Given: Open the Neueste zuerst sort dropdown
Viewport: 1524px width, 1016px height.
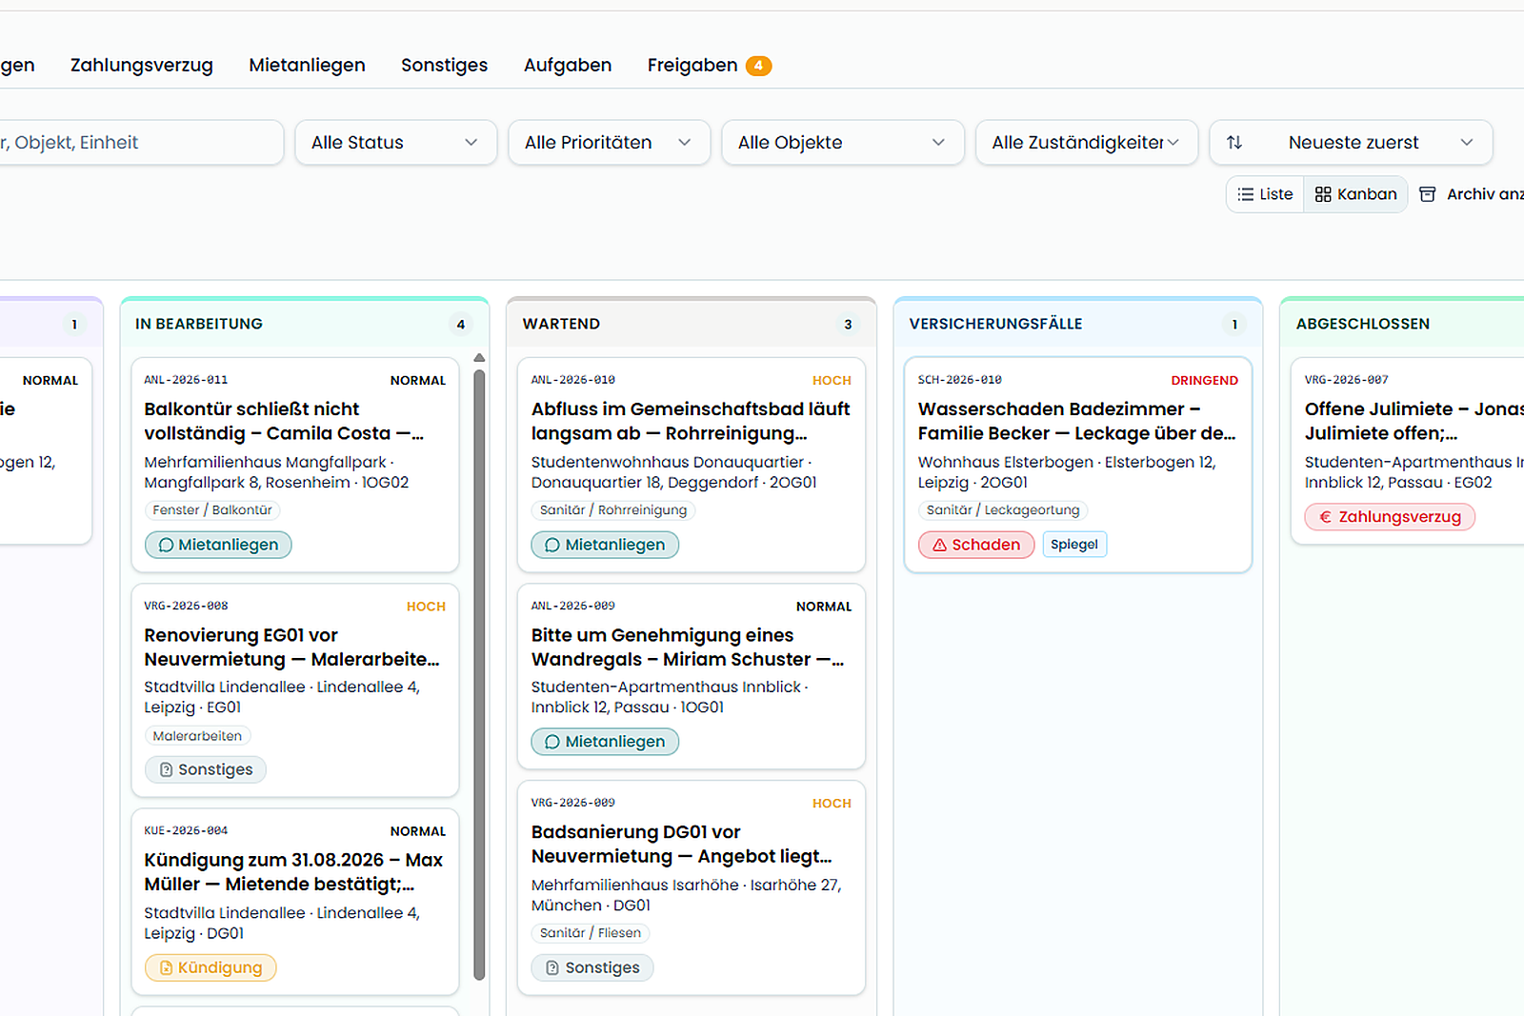Looking at the screenshot, I should 1351,142.
